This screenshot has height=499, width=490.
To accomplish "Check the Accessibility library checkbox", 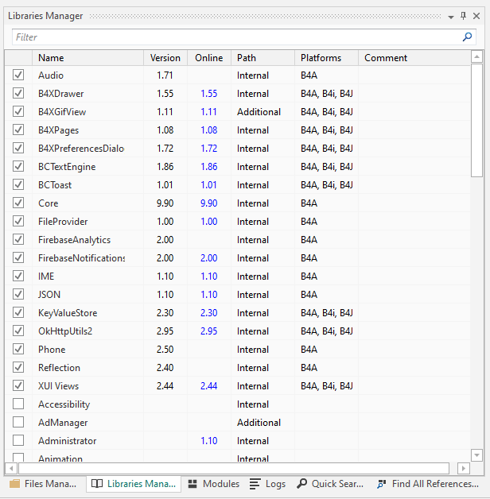I will 18,404.
